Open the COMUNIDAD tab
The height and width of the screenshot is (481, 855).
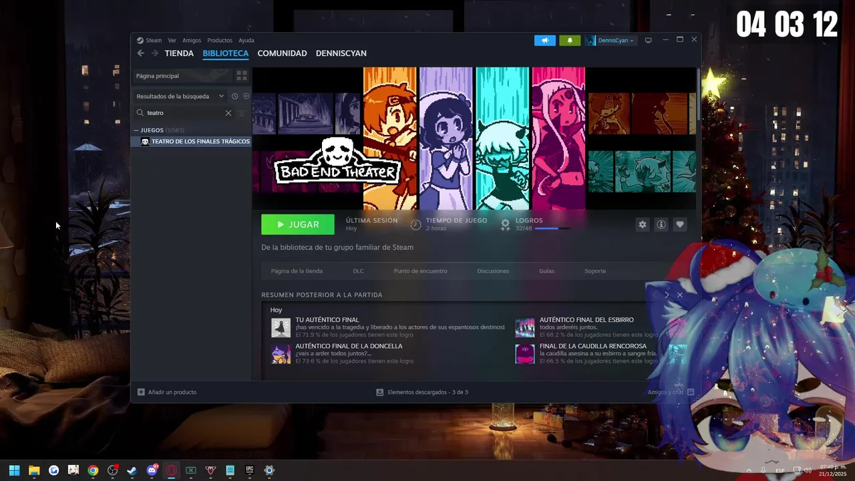[x=282, y=53]
